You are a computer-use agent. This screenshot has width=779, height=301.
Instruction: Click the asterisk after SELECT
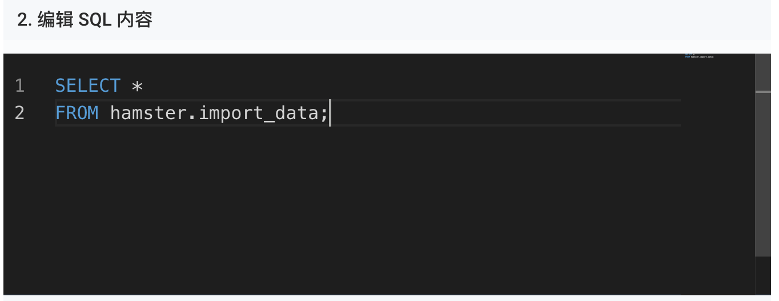(x=137, y=87)
